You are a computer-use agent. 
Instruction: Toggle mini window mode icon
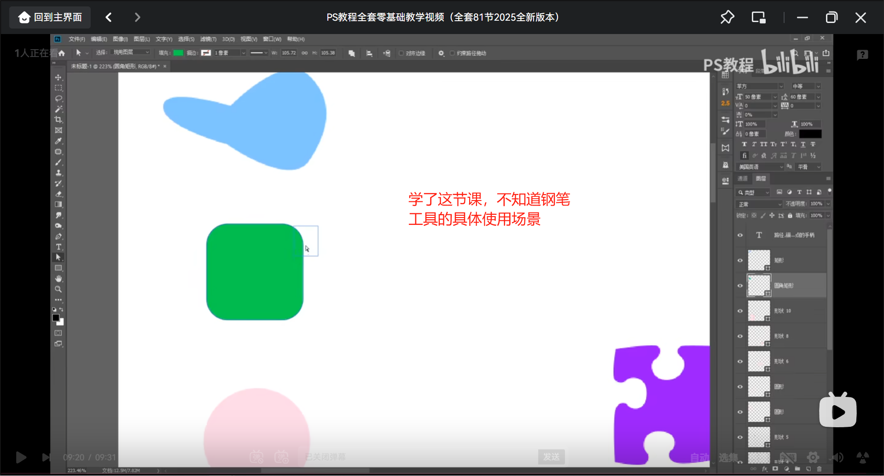758,17
